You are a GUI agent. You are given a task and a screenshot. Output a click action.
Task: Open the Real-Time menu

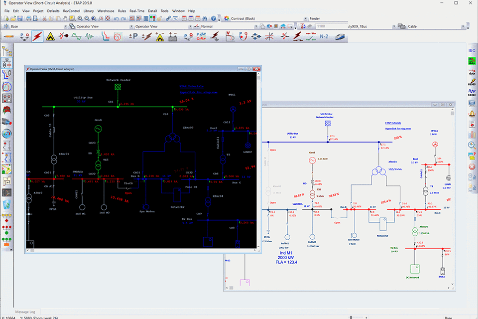click(x=137, y=10)
